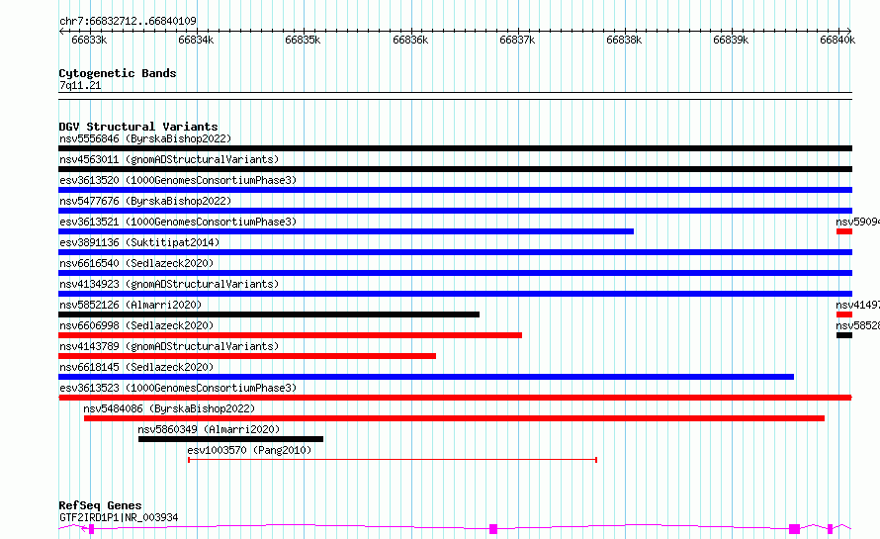Select the 7q11.21 band label

tap(80, 85)
